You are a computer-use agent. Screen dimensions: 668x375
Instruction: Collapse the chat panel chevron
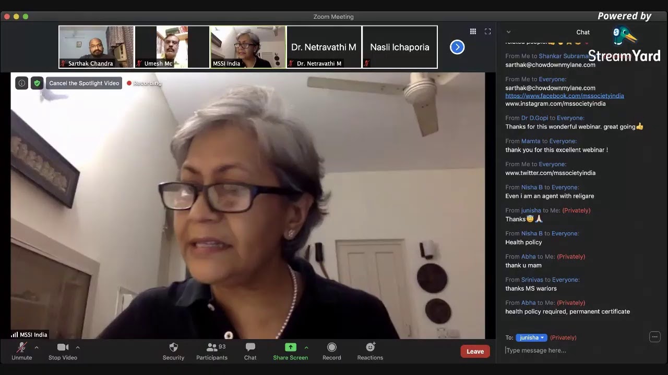click(x=508, y=32)
